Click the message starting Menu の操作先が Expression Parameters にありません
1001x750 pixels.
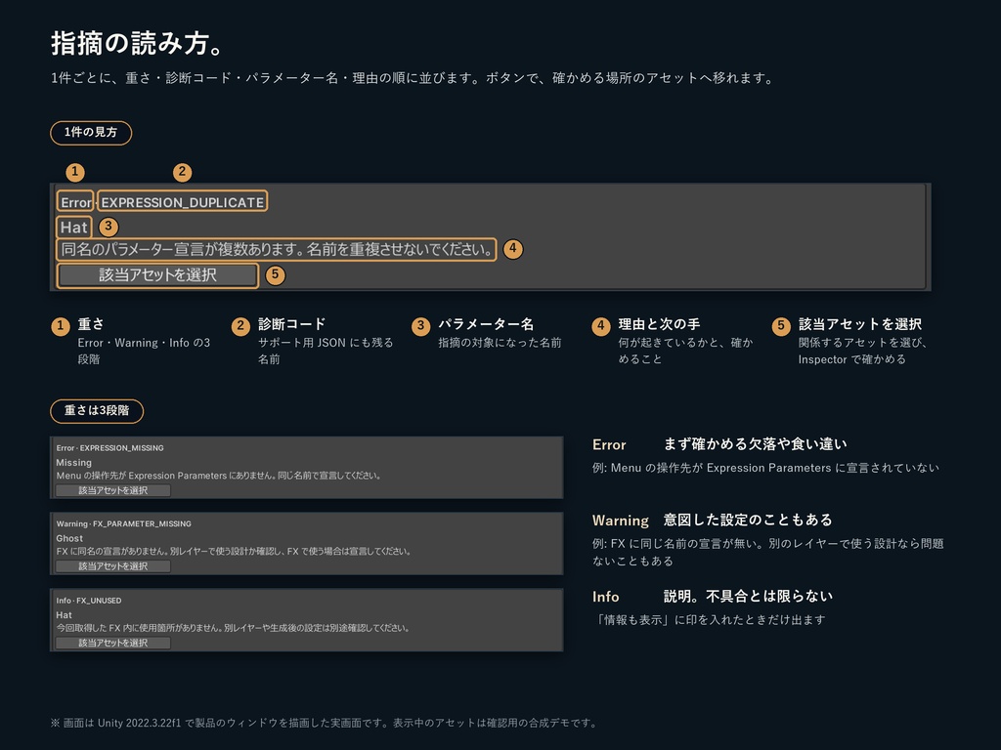[218, 476]
